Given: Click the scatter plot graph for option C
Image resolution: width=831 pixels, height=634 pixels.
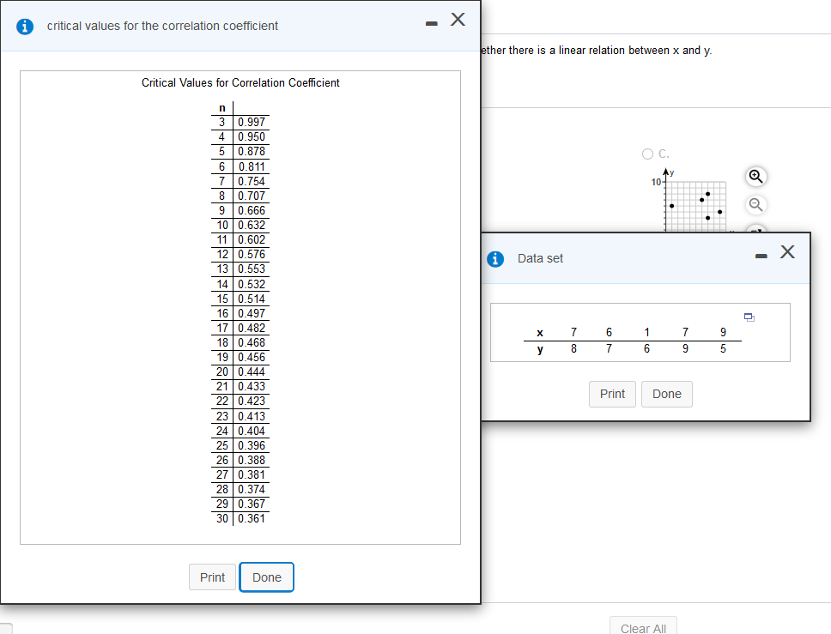Looking at the screenshot, I should (x=695, y=206).
